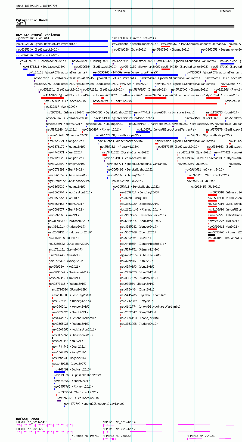Select the 'Cytogenetic Bands' track title
The width and height of the screenshot is (242, 442).
point(32,20)
